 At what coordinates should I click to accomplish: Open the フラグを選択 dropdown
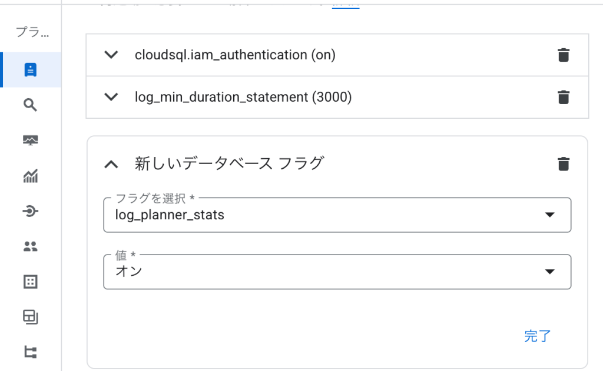click(x=337, y=215)
